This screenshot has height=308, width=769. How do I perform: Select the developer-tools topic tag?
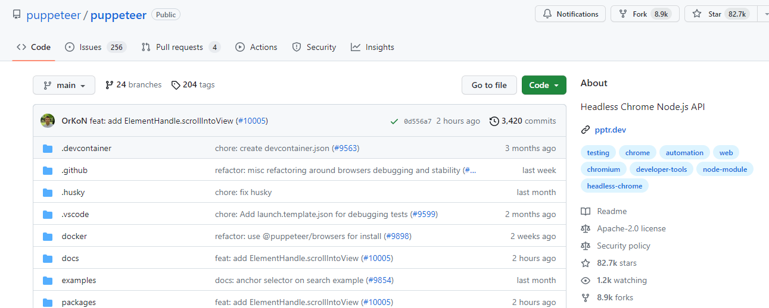[x=661, y=169]
